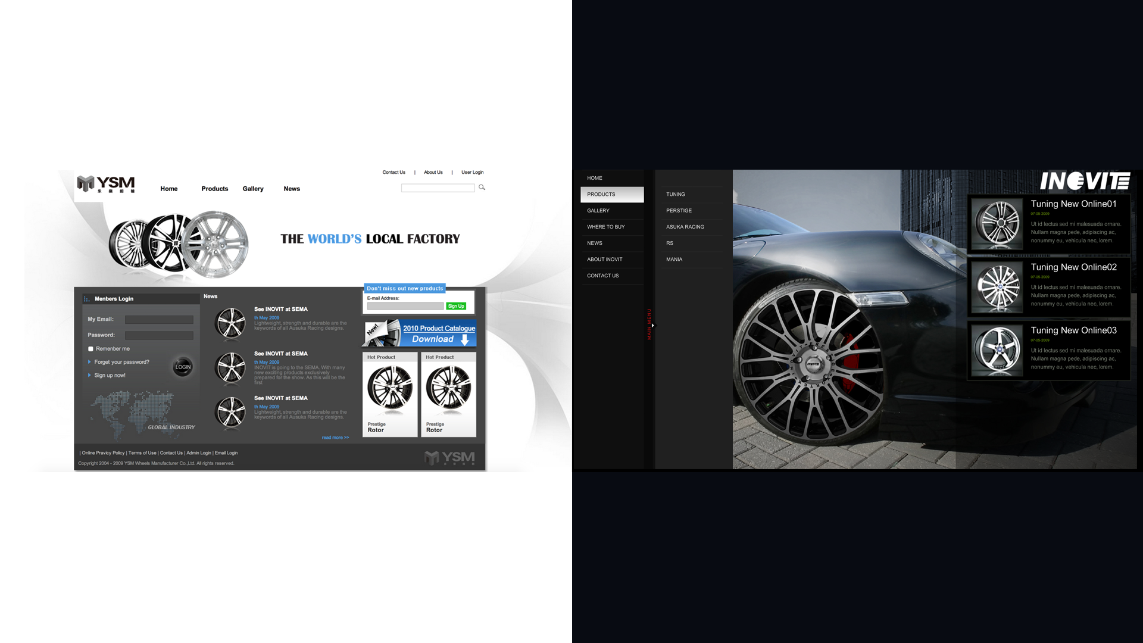Viewport: 1143px width, 643px height.
Task: Select the Gallery menu tab on YSM site
Action: click(x=253, y=188)
